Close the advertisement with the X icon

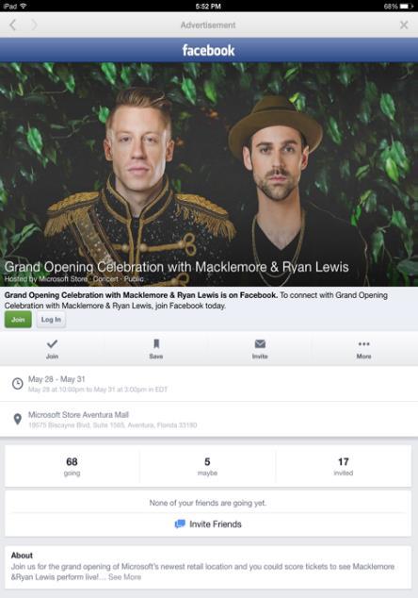pos(404,25)
